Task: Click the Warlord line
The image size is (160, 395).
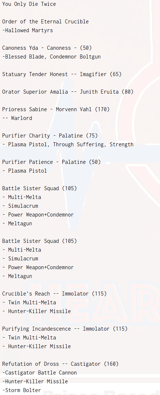Action: [x=17, y=118]
